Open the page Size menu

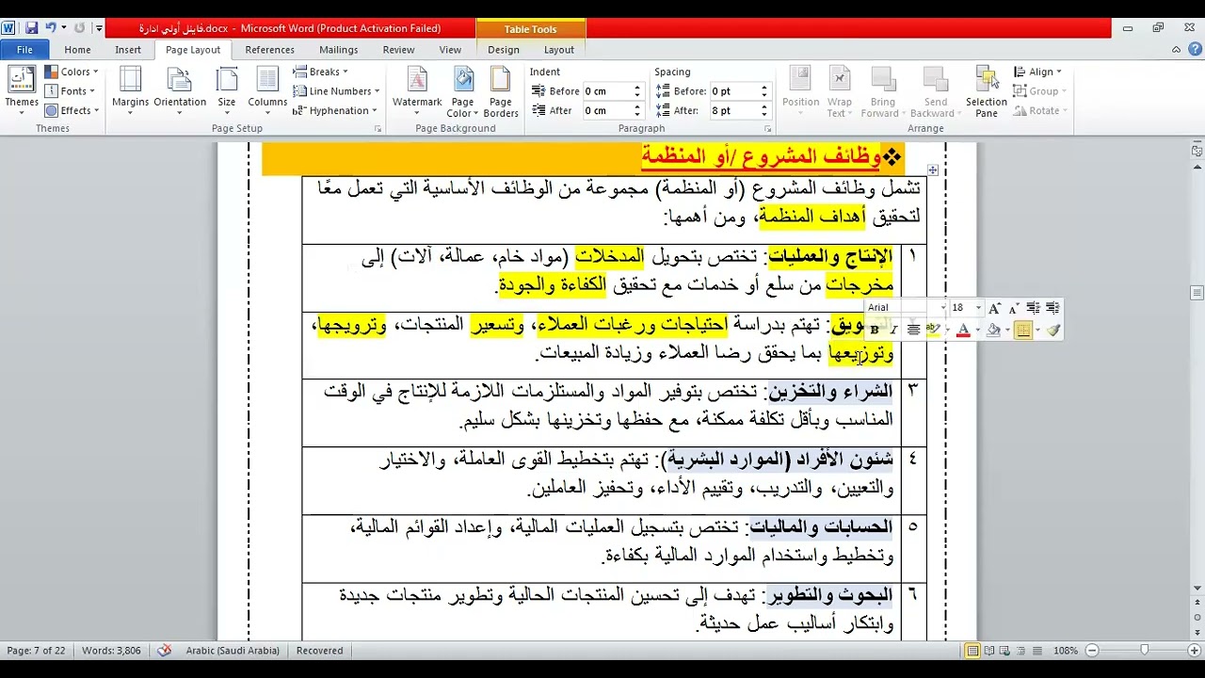pyautogui.click(x=227, y=91)
